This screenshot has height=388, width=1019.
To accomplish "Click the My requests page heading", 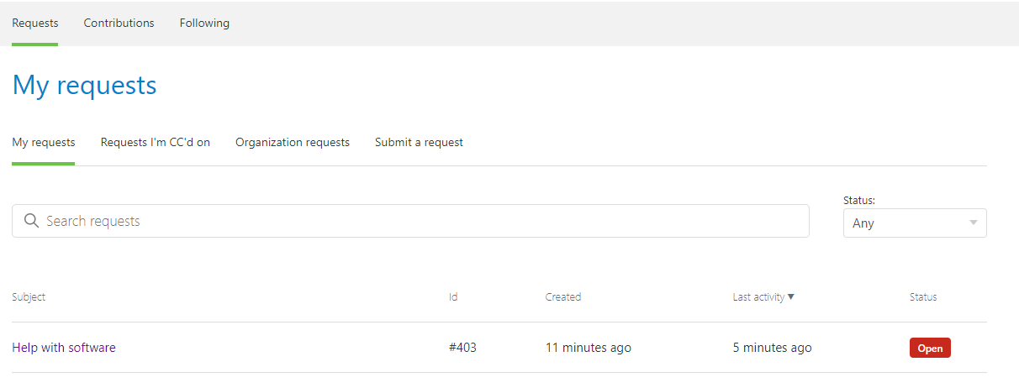I will [x=85, y=85].
